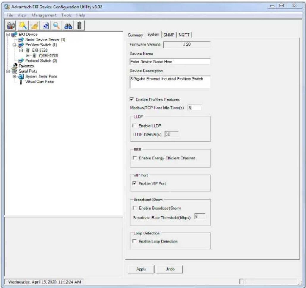Collapse the first EKI-5728 node

click(x=21, y=50)
